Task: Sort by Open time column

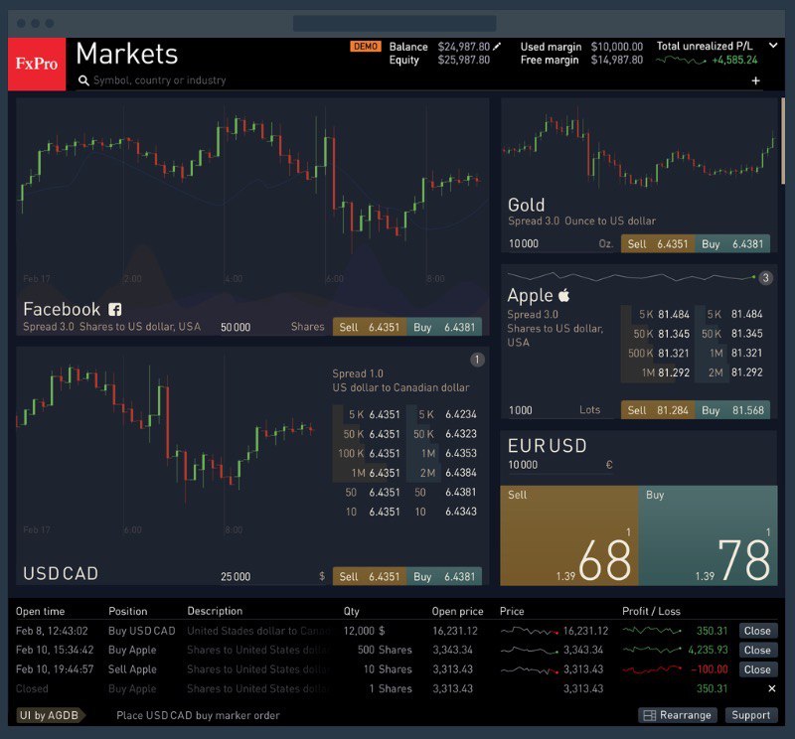Action: pos(40,611)
